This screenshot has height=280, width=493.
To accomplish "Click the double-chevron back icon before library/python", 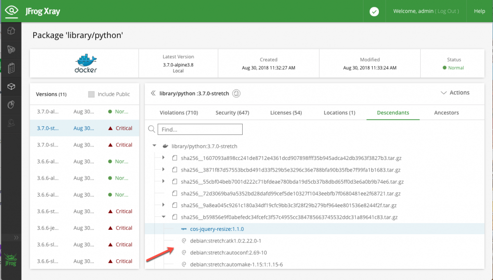I will click(153, 93).
